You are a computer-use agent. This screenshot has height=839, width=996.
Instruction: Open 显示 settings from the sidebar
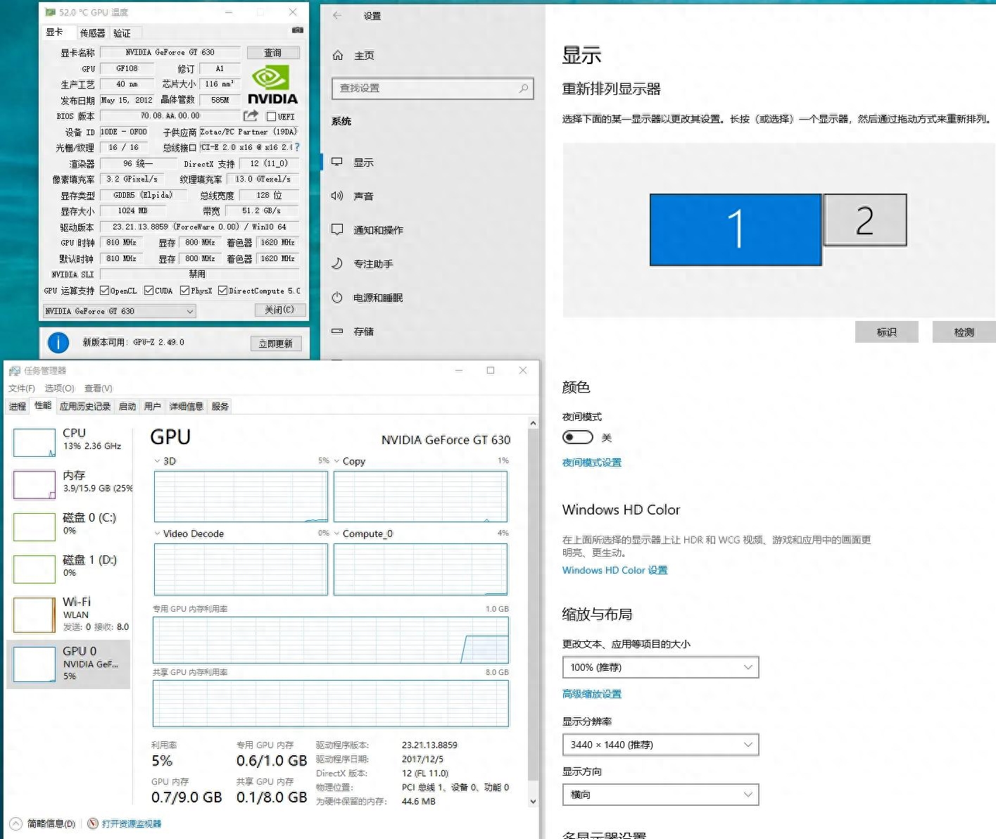362,162
